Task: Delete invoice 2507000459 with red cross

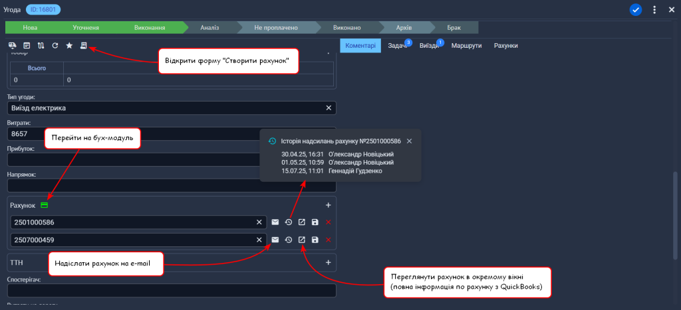Action: click(329, 240)
